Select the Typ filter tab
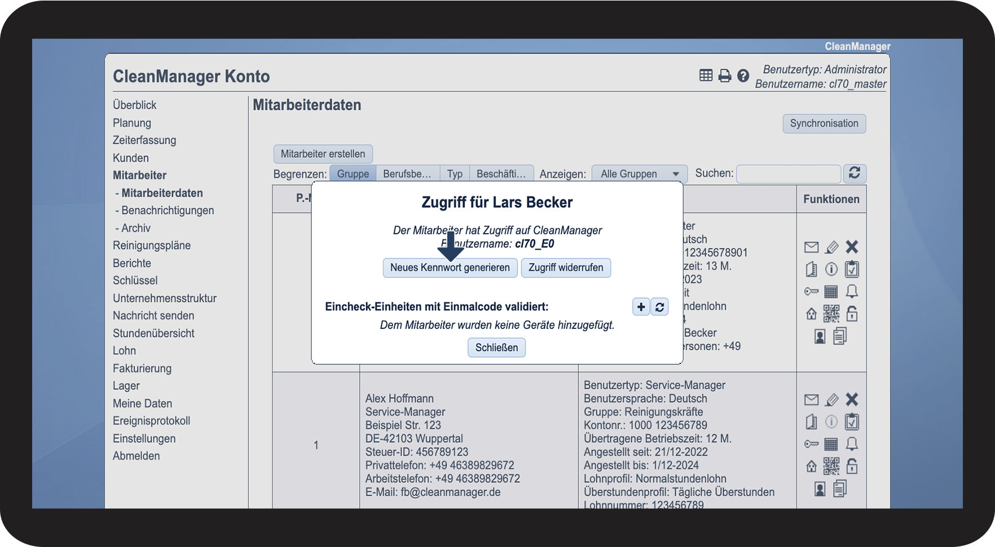The width and height of the screenshot is (995, 547). coord(455,174)
